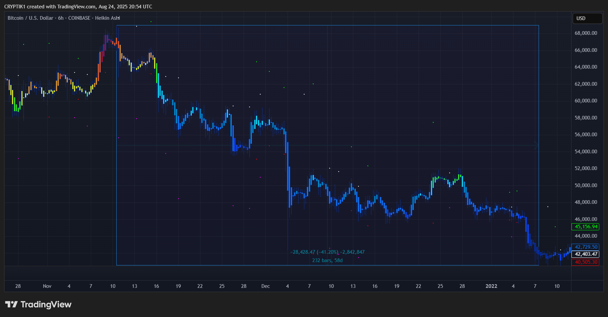Select the blue 42,729.50 price tag
The height and width of the screenshot is (317, 608).
[585, 247]
